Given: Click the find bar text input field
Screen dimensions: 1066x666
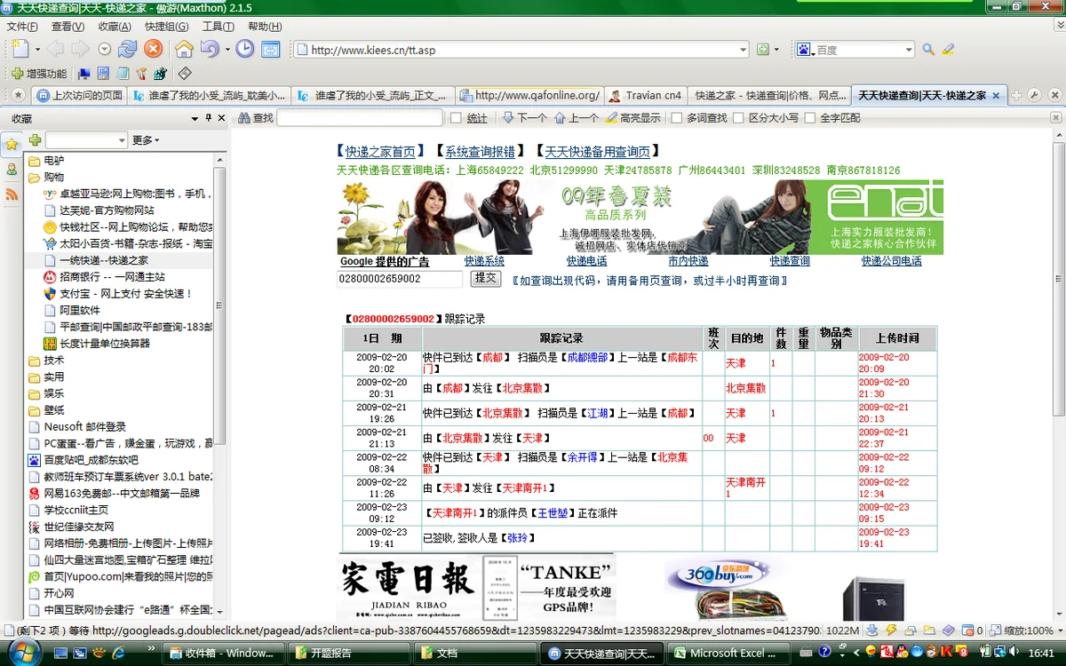Looking at the screenshot, I should [360, 118].
